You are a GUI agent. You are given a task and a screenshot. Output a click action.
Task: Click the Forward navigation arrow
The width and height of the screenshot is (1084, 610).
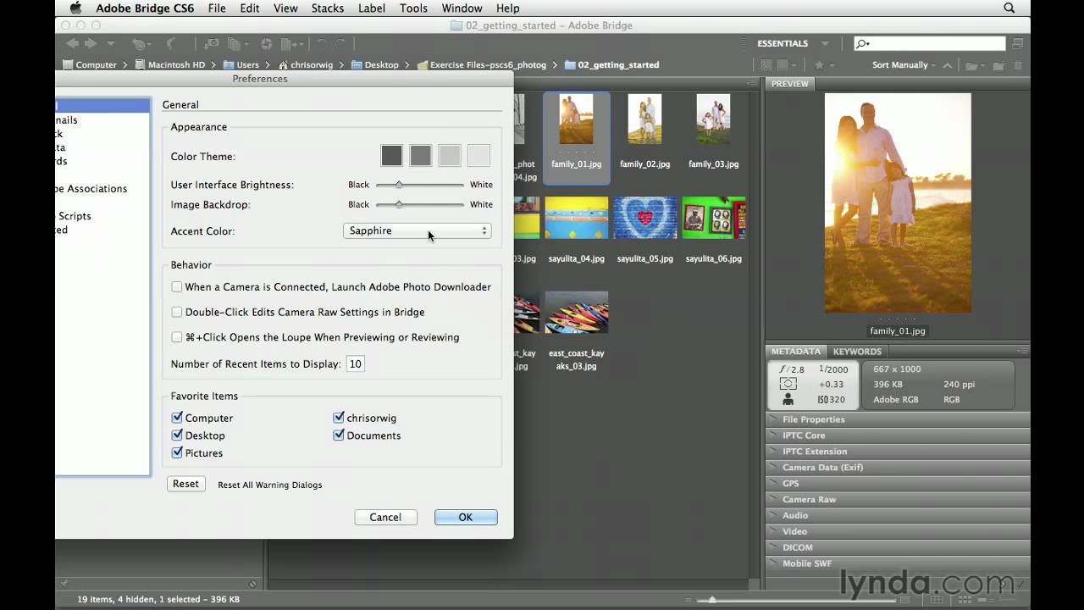coord(91,43)
